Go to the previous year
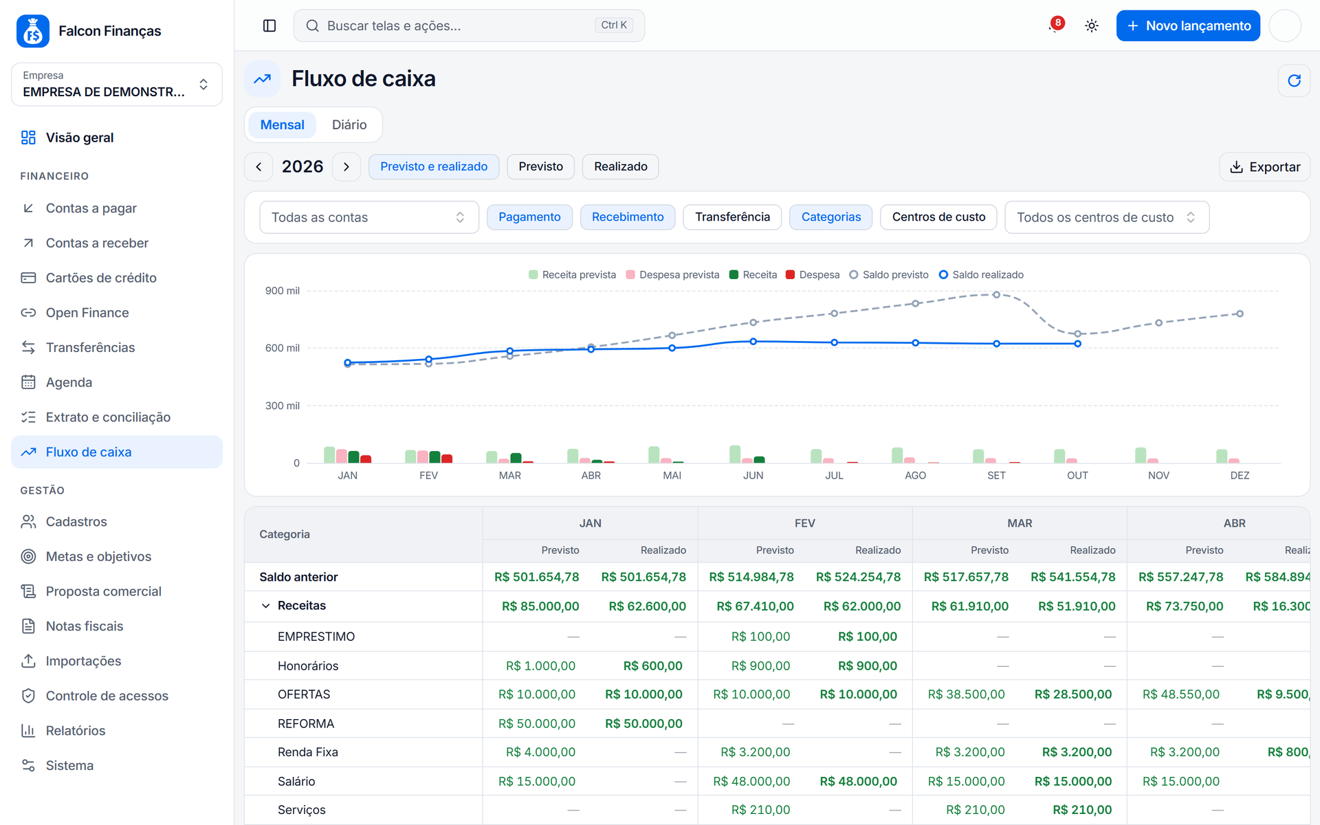This screenshot has height=825, width=1320. pyautogui.click(x=258, y=166)
